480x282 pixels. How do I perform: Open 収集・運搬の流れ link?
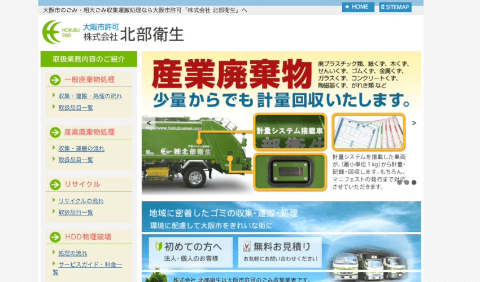point(81,148)
